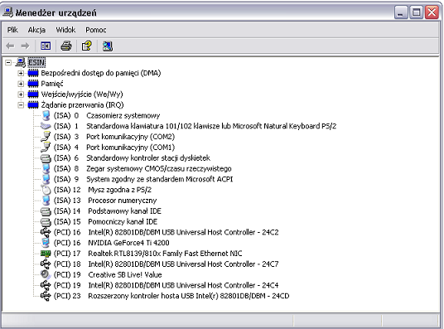Expand Bezpośredni dostęp do pamięci (DMA)

tap(21, 74)
